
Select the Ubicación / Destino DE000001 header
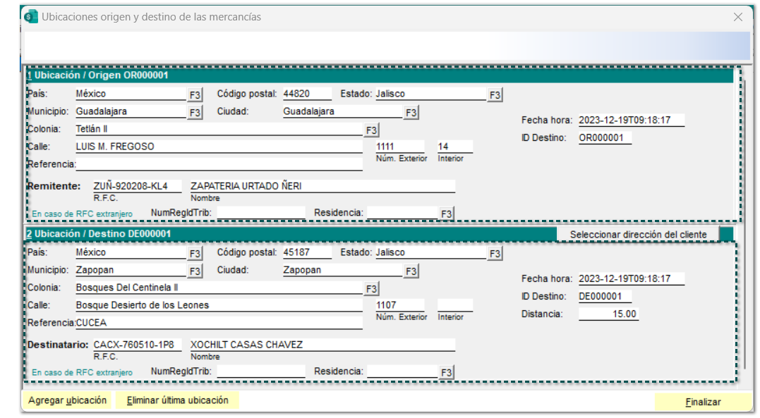click(99, 233)
